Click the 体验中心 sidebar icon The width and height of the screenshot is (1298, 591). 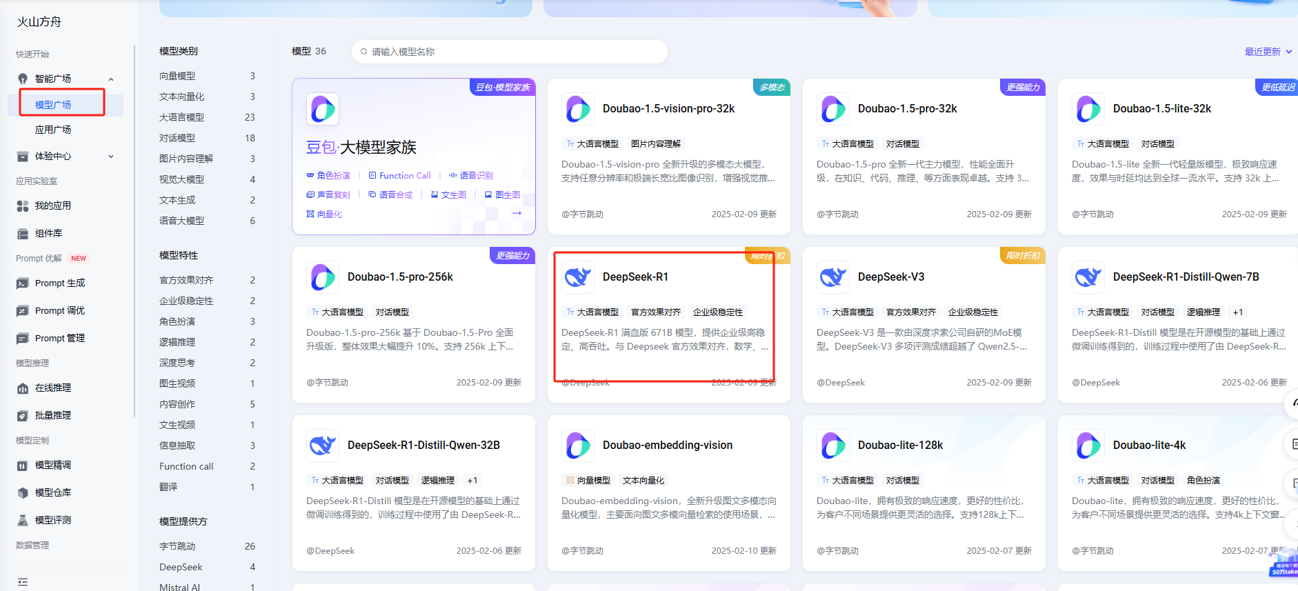pos(23,157)
